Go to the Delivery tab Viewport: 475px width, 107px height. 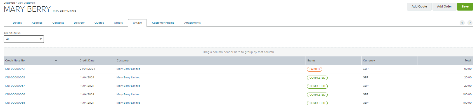(x=79, y=23)
